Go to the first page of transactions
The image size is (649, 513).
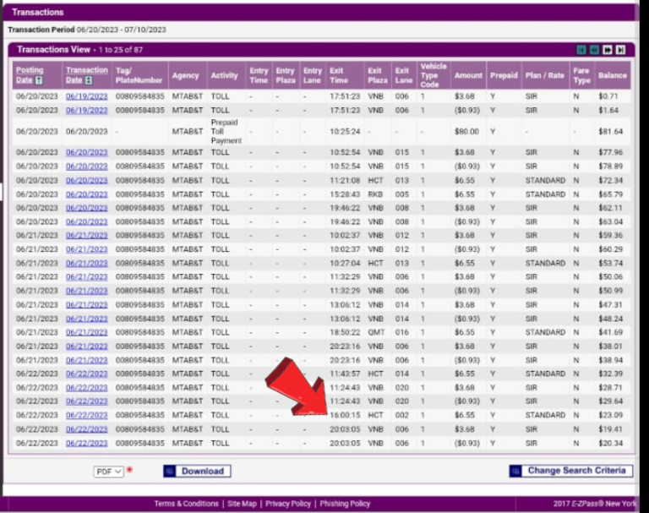pyautogui.click(x=581, y=50)
